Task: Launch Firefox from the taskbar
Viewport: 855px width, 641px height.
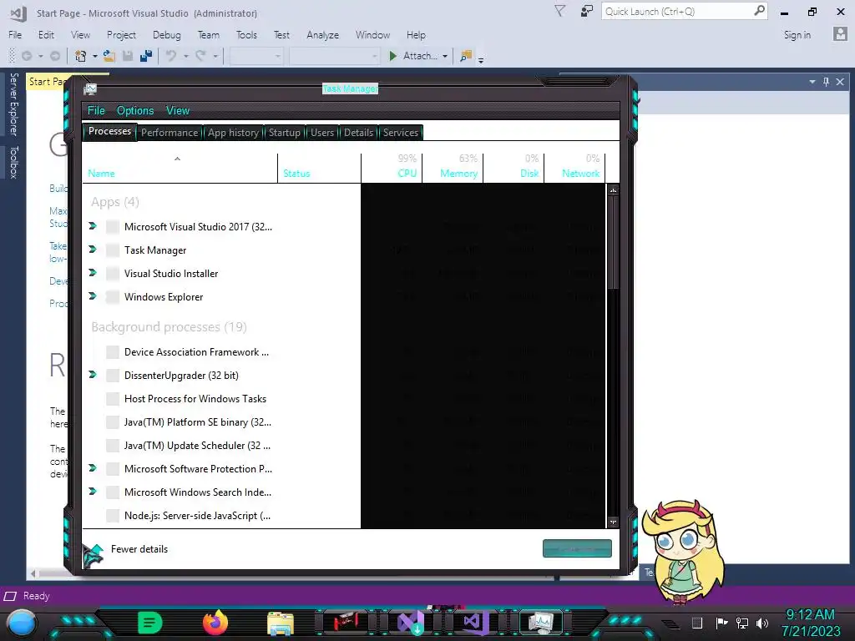Action: click(215, 623)
